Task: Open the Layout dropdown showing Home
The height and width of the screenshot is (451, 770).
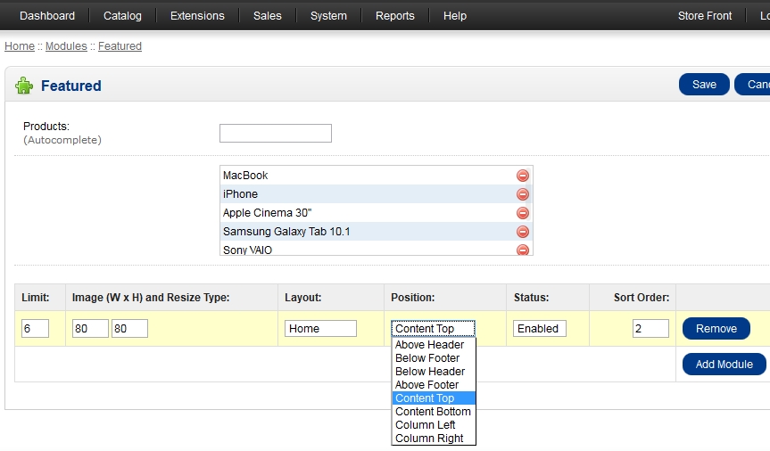Action: (x=320, y=329)
